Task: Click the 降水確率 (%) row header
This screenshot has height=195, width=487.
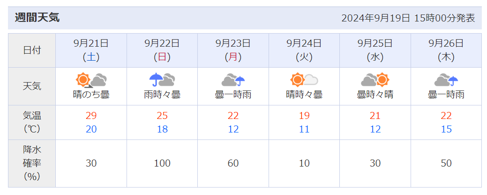Action: [32, 163]
